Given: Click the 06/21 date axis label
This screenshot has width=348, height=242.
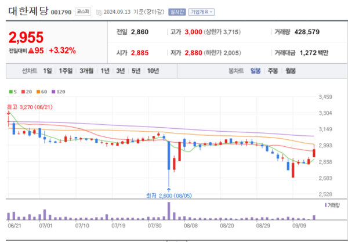Looking at the screenshot, I should pos(14,226).
